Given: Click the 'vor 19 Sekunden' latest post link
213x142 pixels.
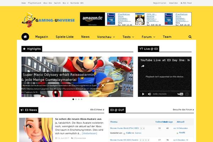Looking at the screenshot, I should [x=181, y=128].
